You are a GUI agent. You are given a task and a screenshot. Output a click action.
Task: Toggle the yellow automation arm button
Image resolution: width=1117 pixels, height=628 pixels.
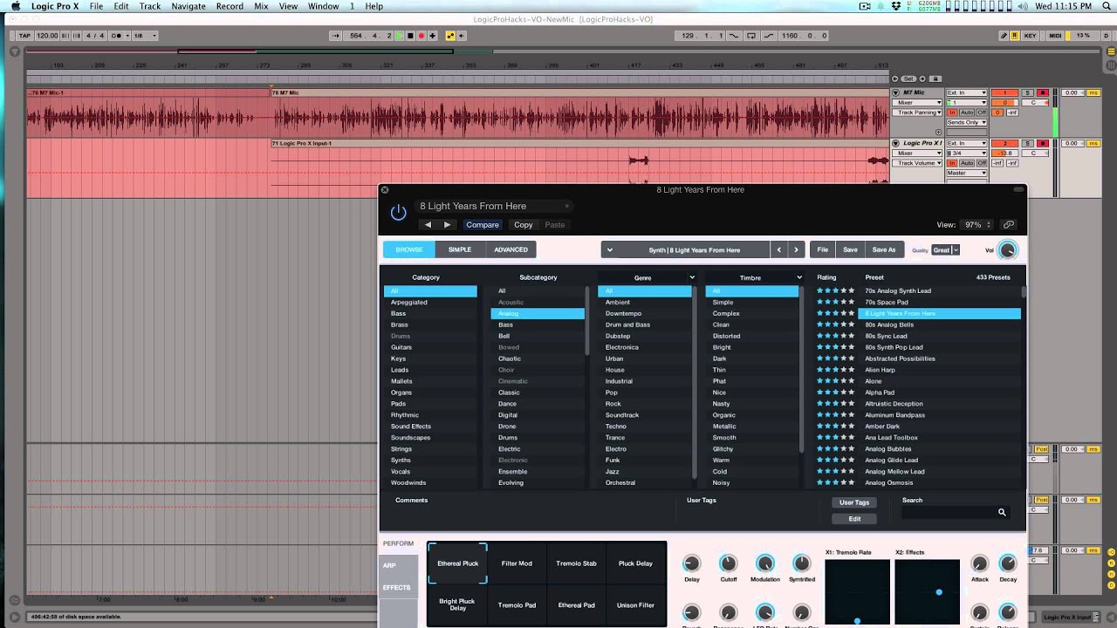pos(450,36)
